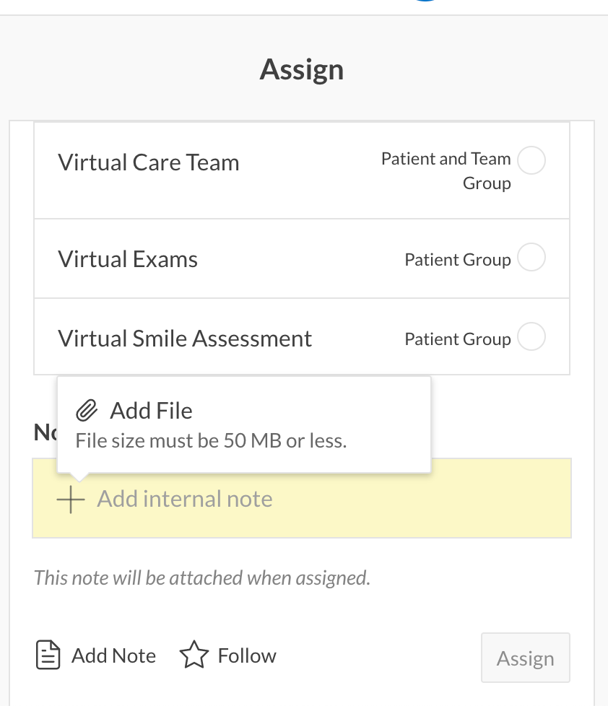The width and height of the screenshot is (608, 706).
Task: Click the star Follow icon
Action: [194, 655]
